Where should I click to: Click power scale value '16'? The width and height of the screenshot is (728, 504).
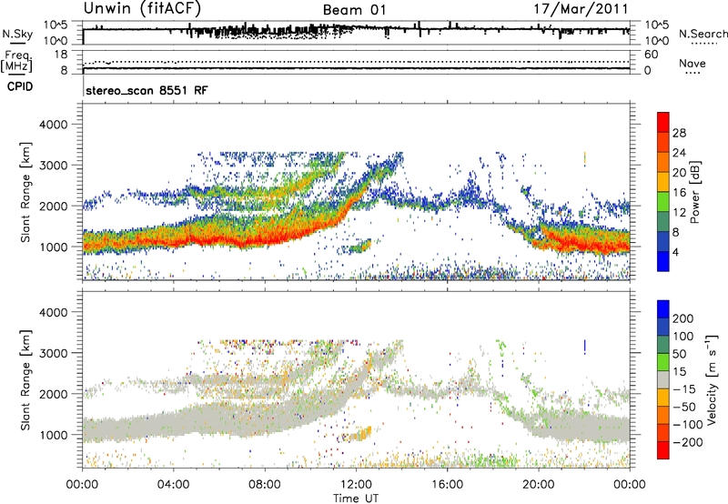(679, 193)
